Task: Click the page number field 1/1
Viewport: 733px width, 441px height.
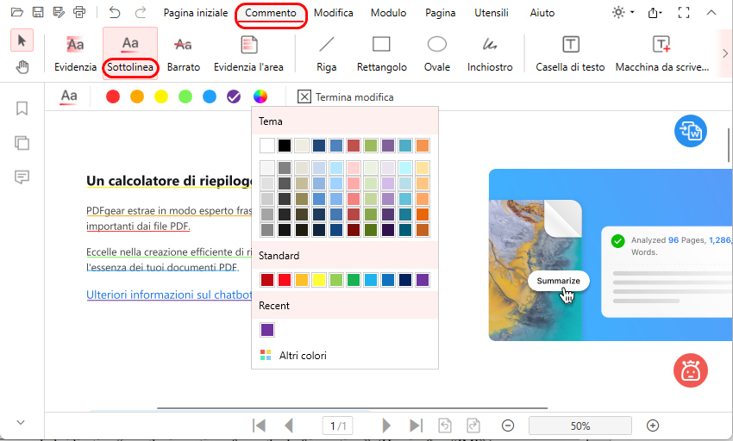Action: [337, 425]
